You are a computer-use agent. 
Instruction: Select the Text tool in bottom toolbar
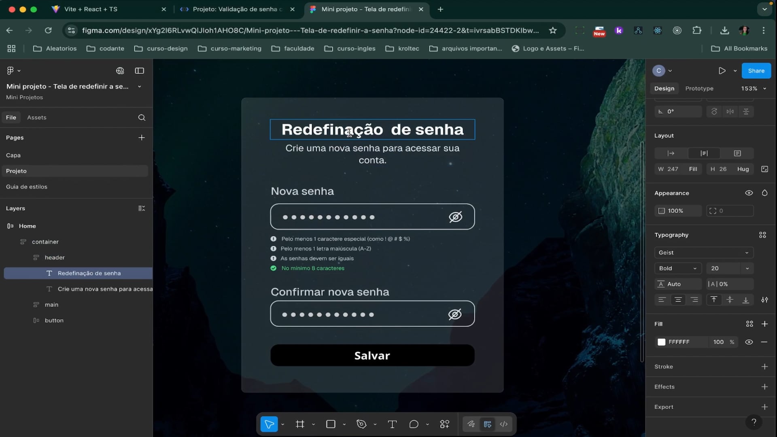click(392, 424)
